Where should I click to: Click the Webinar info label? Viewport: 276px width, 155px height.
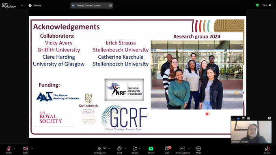(x=35, y=5)
